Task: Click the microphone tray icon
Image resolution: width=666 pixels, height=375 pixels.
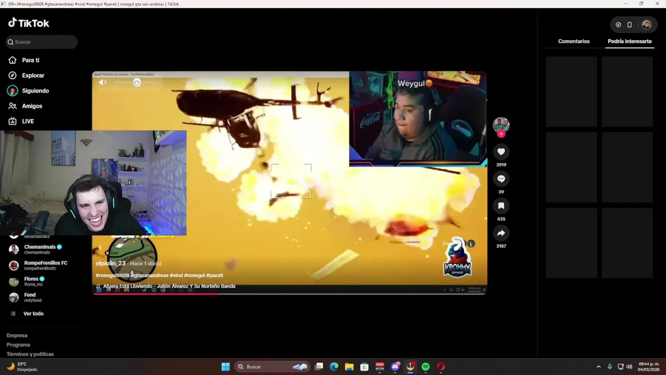Action: pyautogui.click(x=610, y=367)
